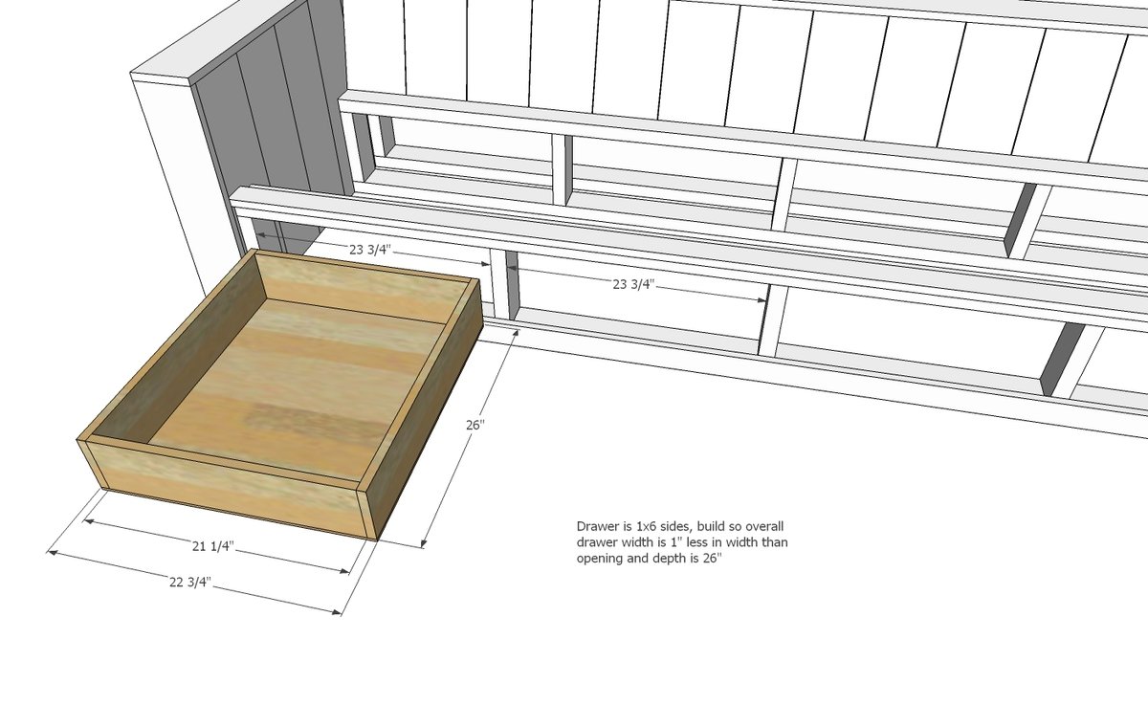Click the 26" depth dimension label
The image size is (1148, 727).
coord(477,426)
